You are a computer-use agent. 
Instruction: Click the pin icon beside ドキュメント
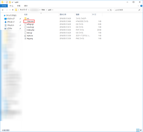(x=20, y=25)
